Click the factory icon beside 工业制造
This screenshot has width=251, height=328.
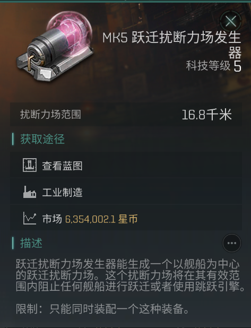click(30, 192)
